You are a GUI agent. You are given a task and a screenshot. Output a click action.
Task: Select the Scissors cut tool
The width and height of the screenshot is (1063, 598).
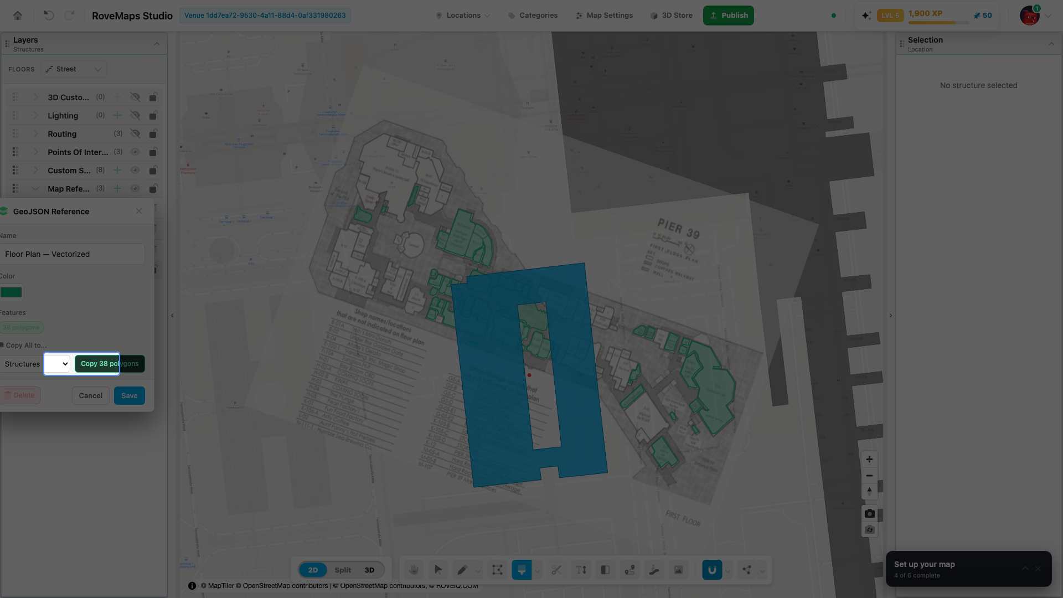tap(556, 570)
